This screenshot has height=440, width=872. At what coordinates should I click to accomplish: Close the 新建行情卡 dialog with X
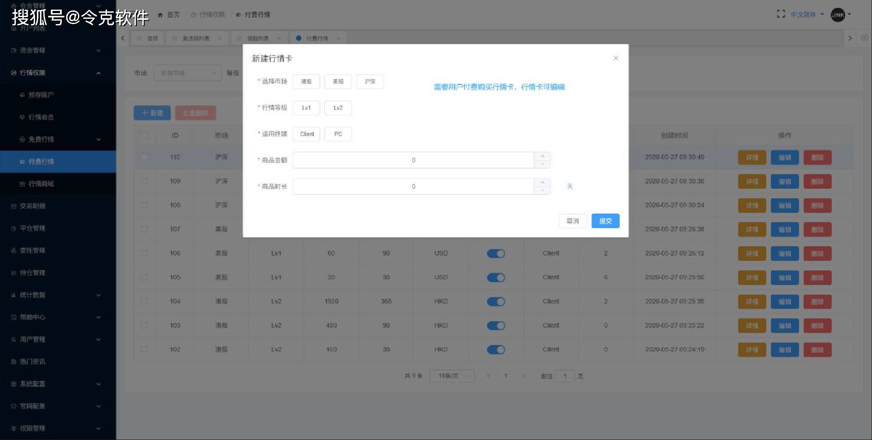[x=616, y=58]
